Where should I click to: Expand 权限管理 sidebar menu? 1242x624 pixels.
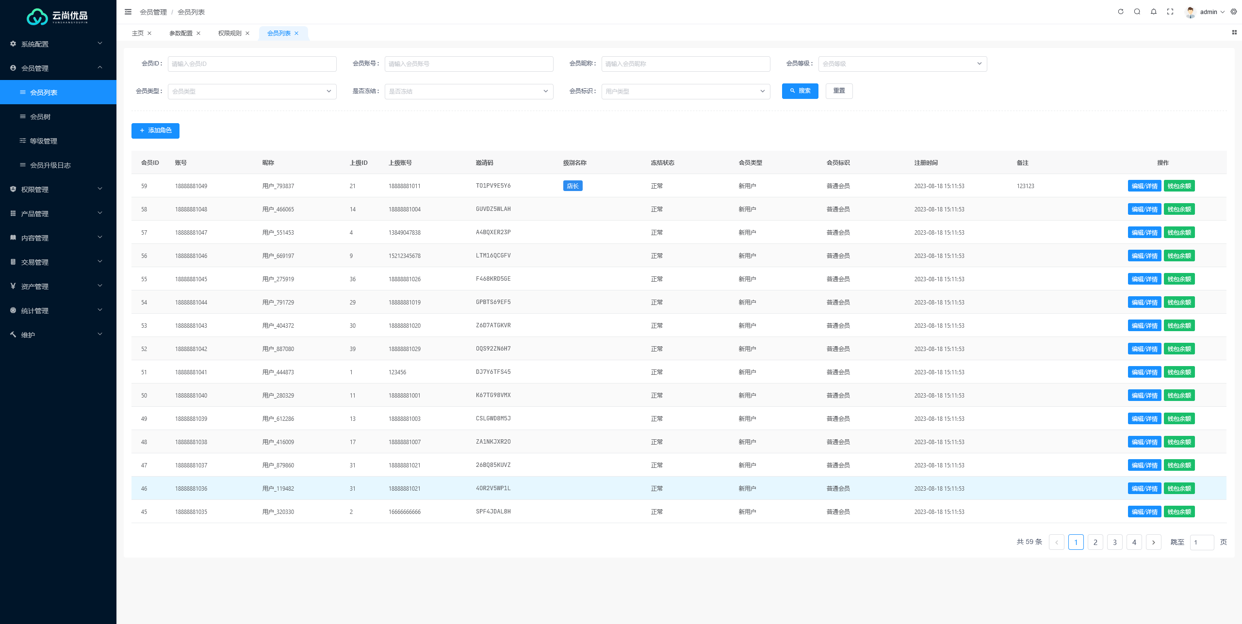(x=58, y=189)
